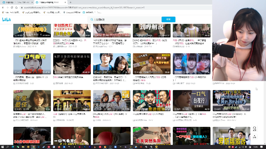Reload the page with refresh icon
266x149 pixels.
click(12, 8)
